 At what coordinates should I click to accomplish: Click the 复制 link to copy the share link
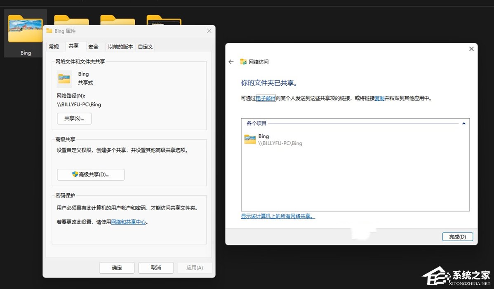(x=379, y=98)
